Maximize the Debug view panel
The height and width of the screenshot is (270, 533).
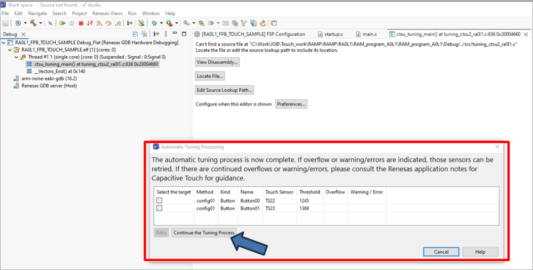coord(184,34)
